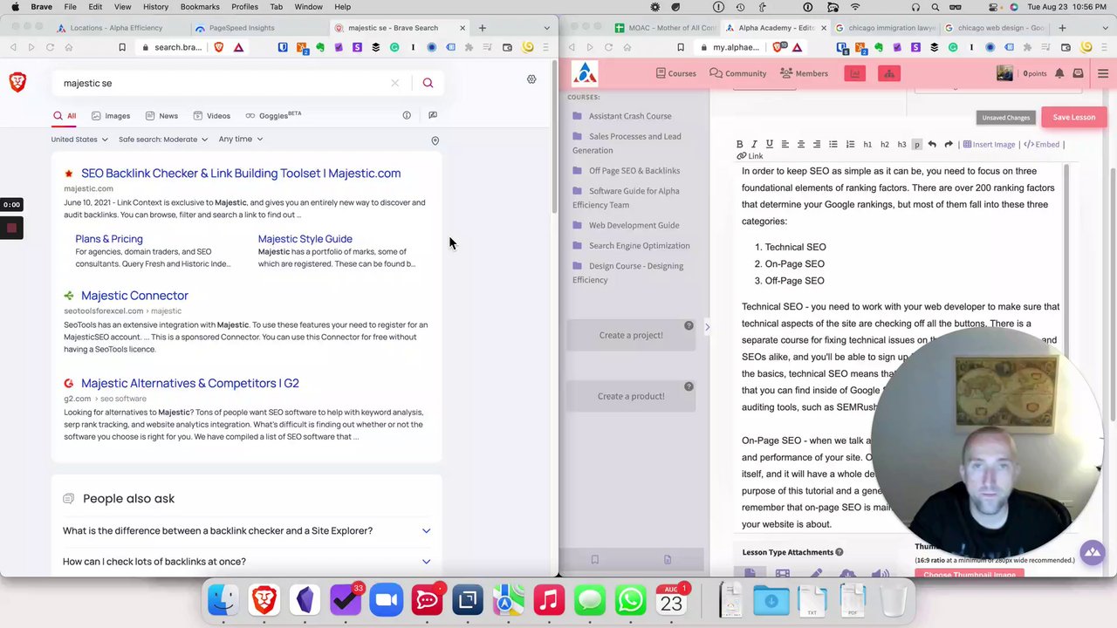Viewport: 1117px width, 628px height.
Task: Open Safe search: Moderate dropdown
Action: click(x=163, y=140)
